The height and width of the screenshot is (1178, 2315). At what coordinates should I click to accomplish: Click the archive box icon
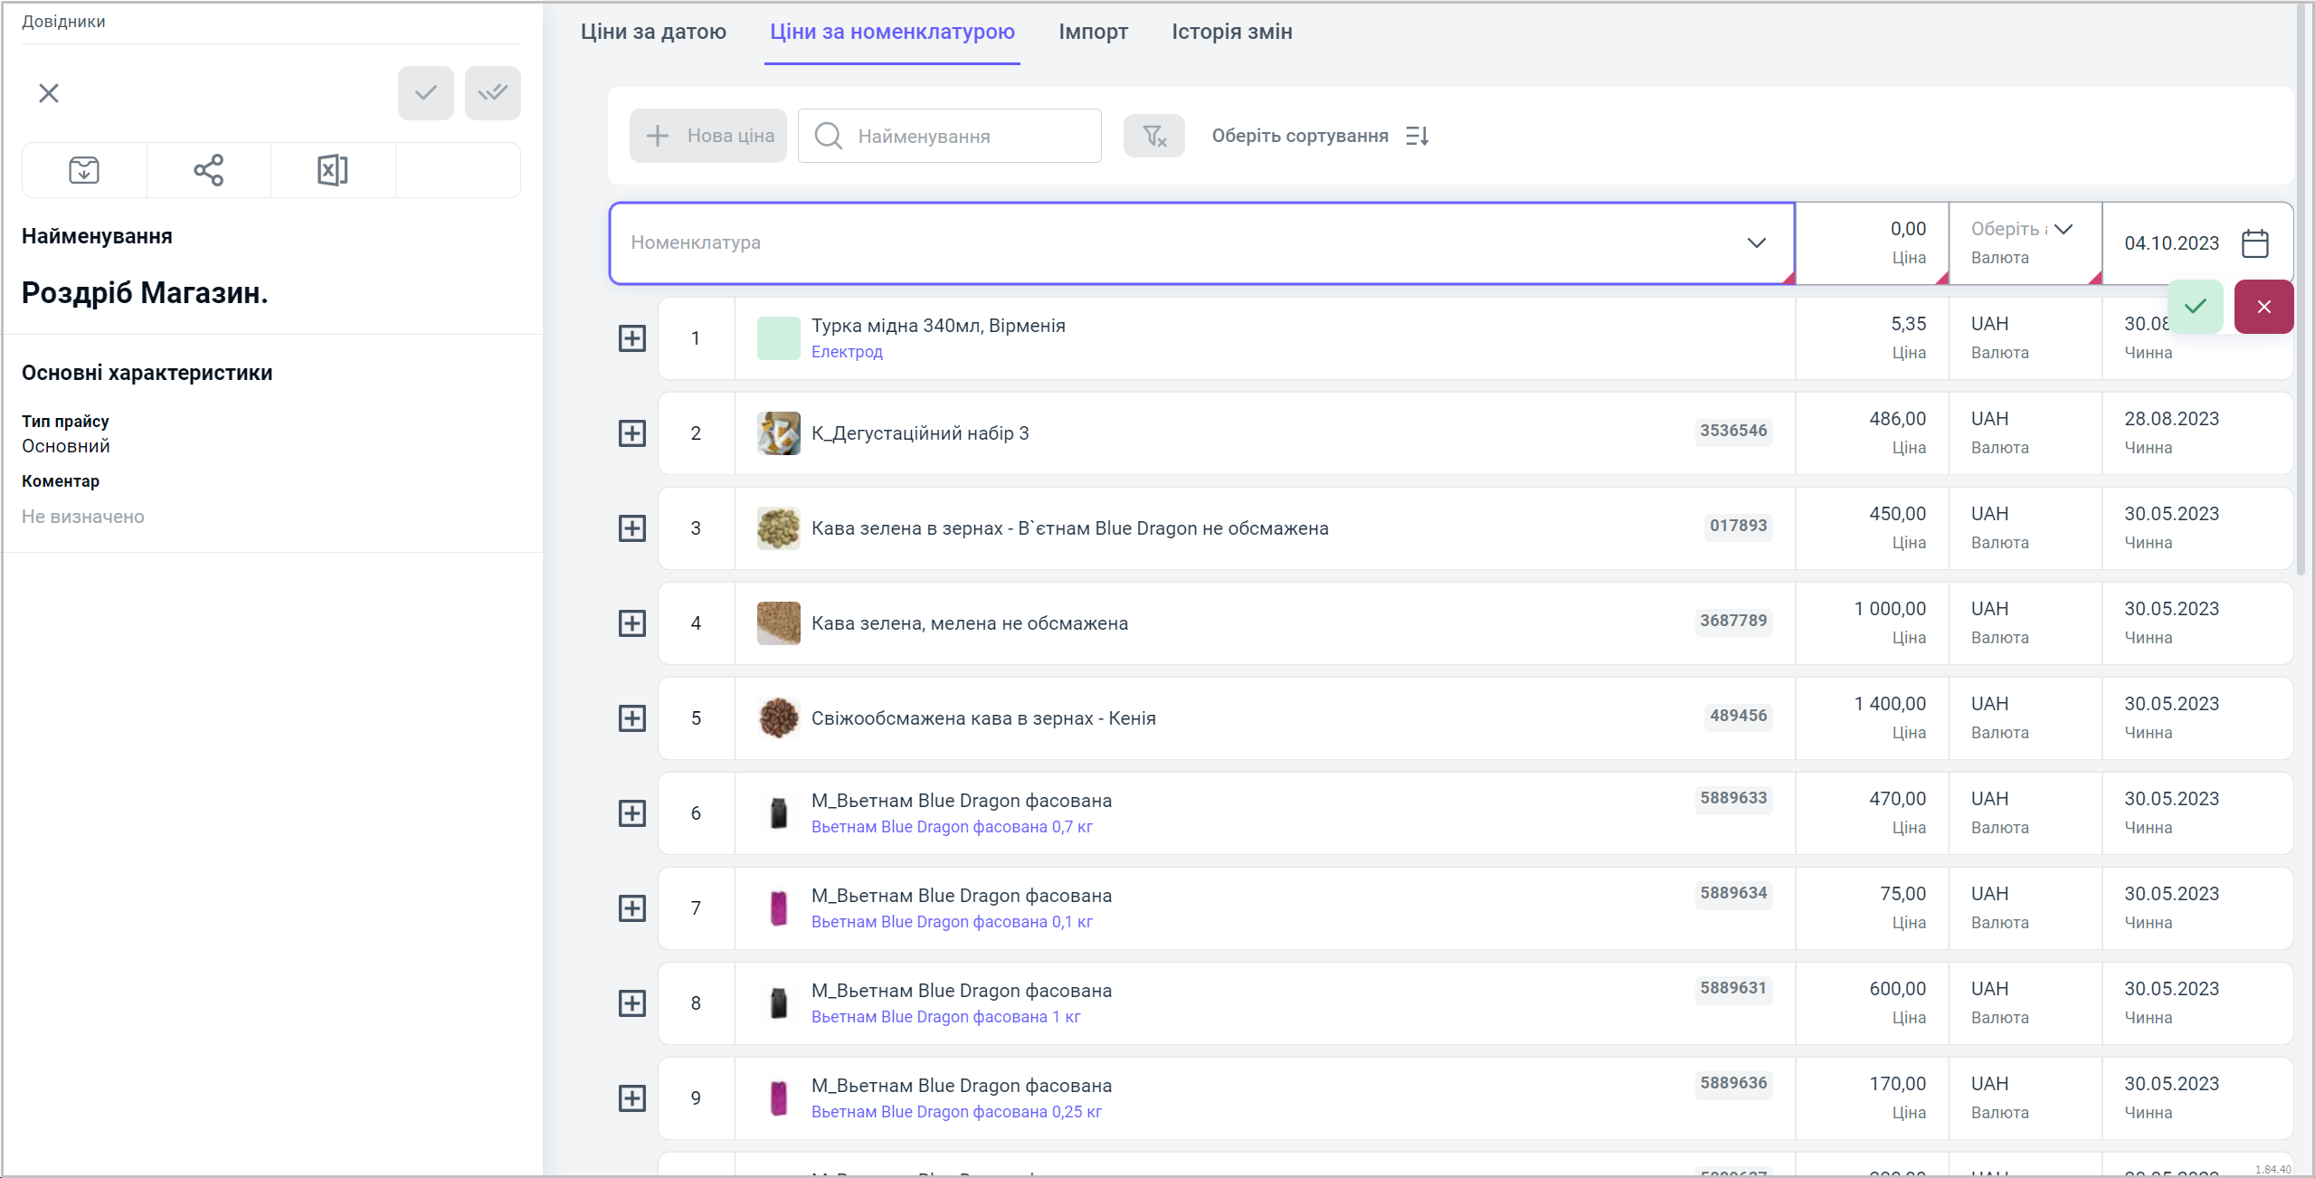click(x=84, y=170)
